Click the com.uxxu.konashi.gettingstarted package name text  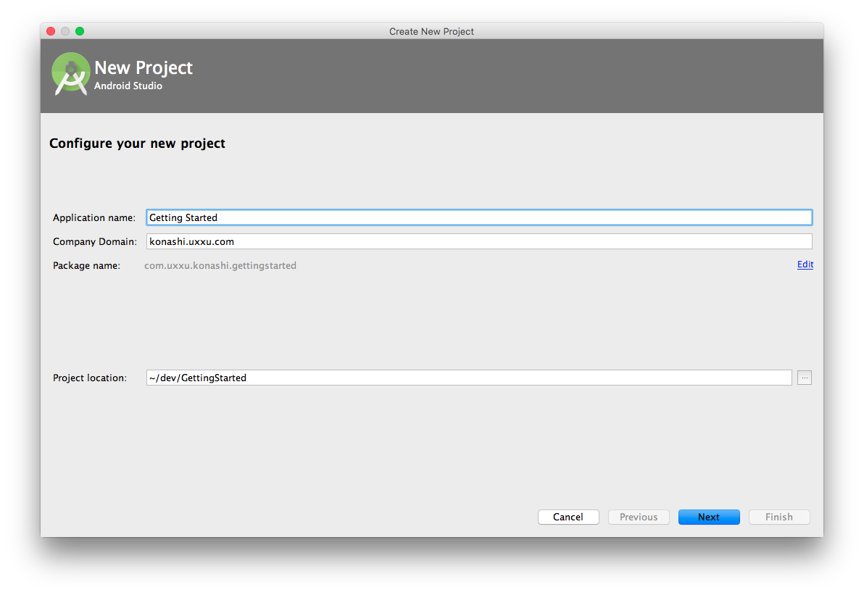click(x=220, y=265)
